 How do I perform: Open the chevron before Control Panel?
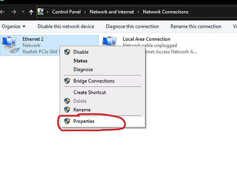(47, 12)
